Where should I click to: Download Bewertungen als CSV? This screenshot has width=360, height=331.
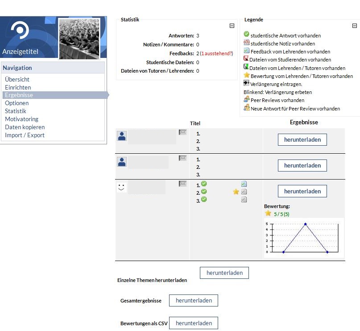point(194,323)
